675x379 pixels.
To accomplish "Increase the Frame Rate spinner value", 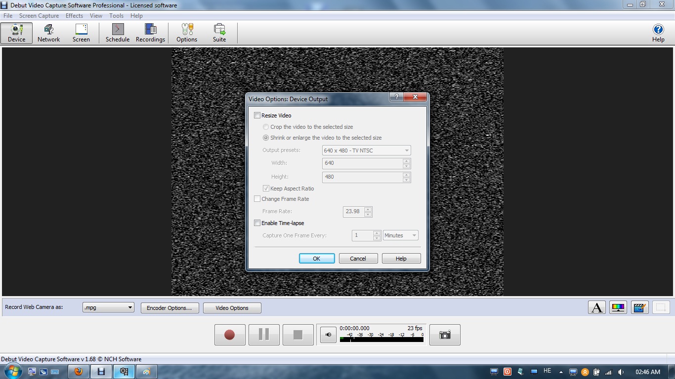I will pos(368,209).
